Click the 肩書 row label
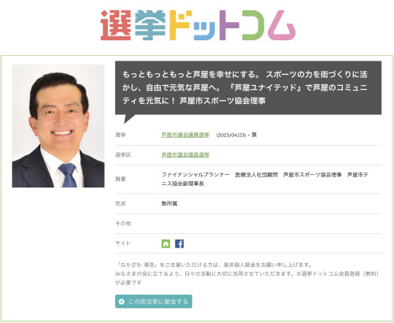The height and width of the screenshot is (323, 394). 121,179
